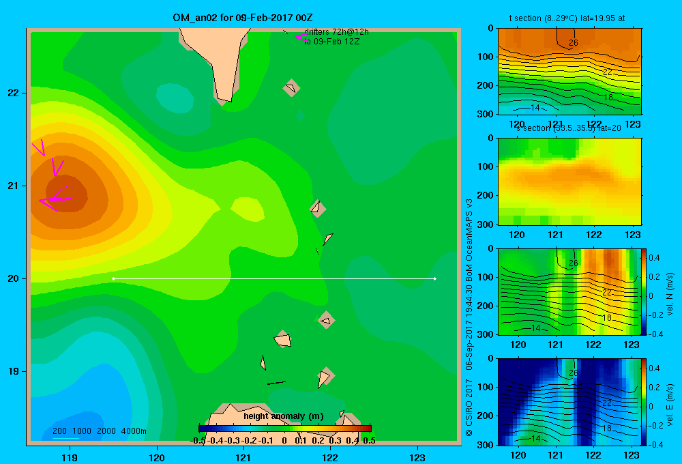
Task: Click the temperature section title 't section (8..29°C)'
Action: tap(544, 18)
